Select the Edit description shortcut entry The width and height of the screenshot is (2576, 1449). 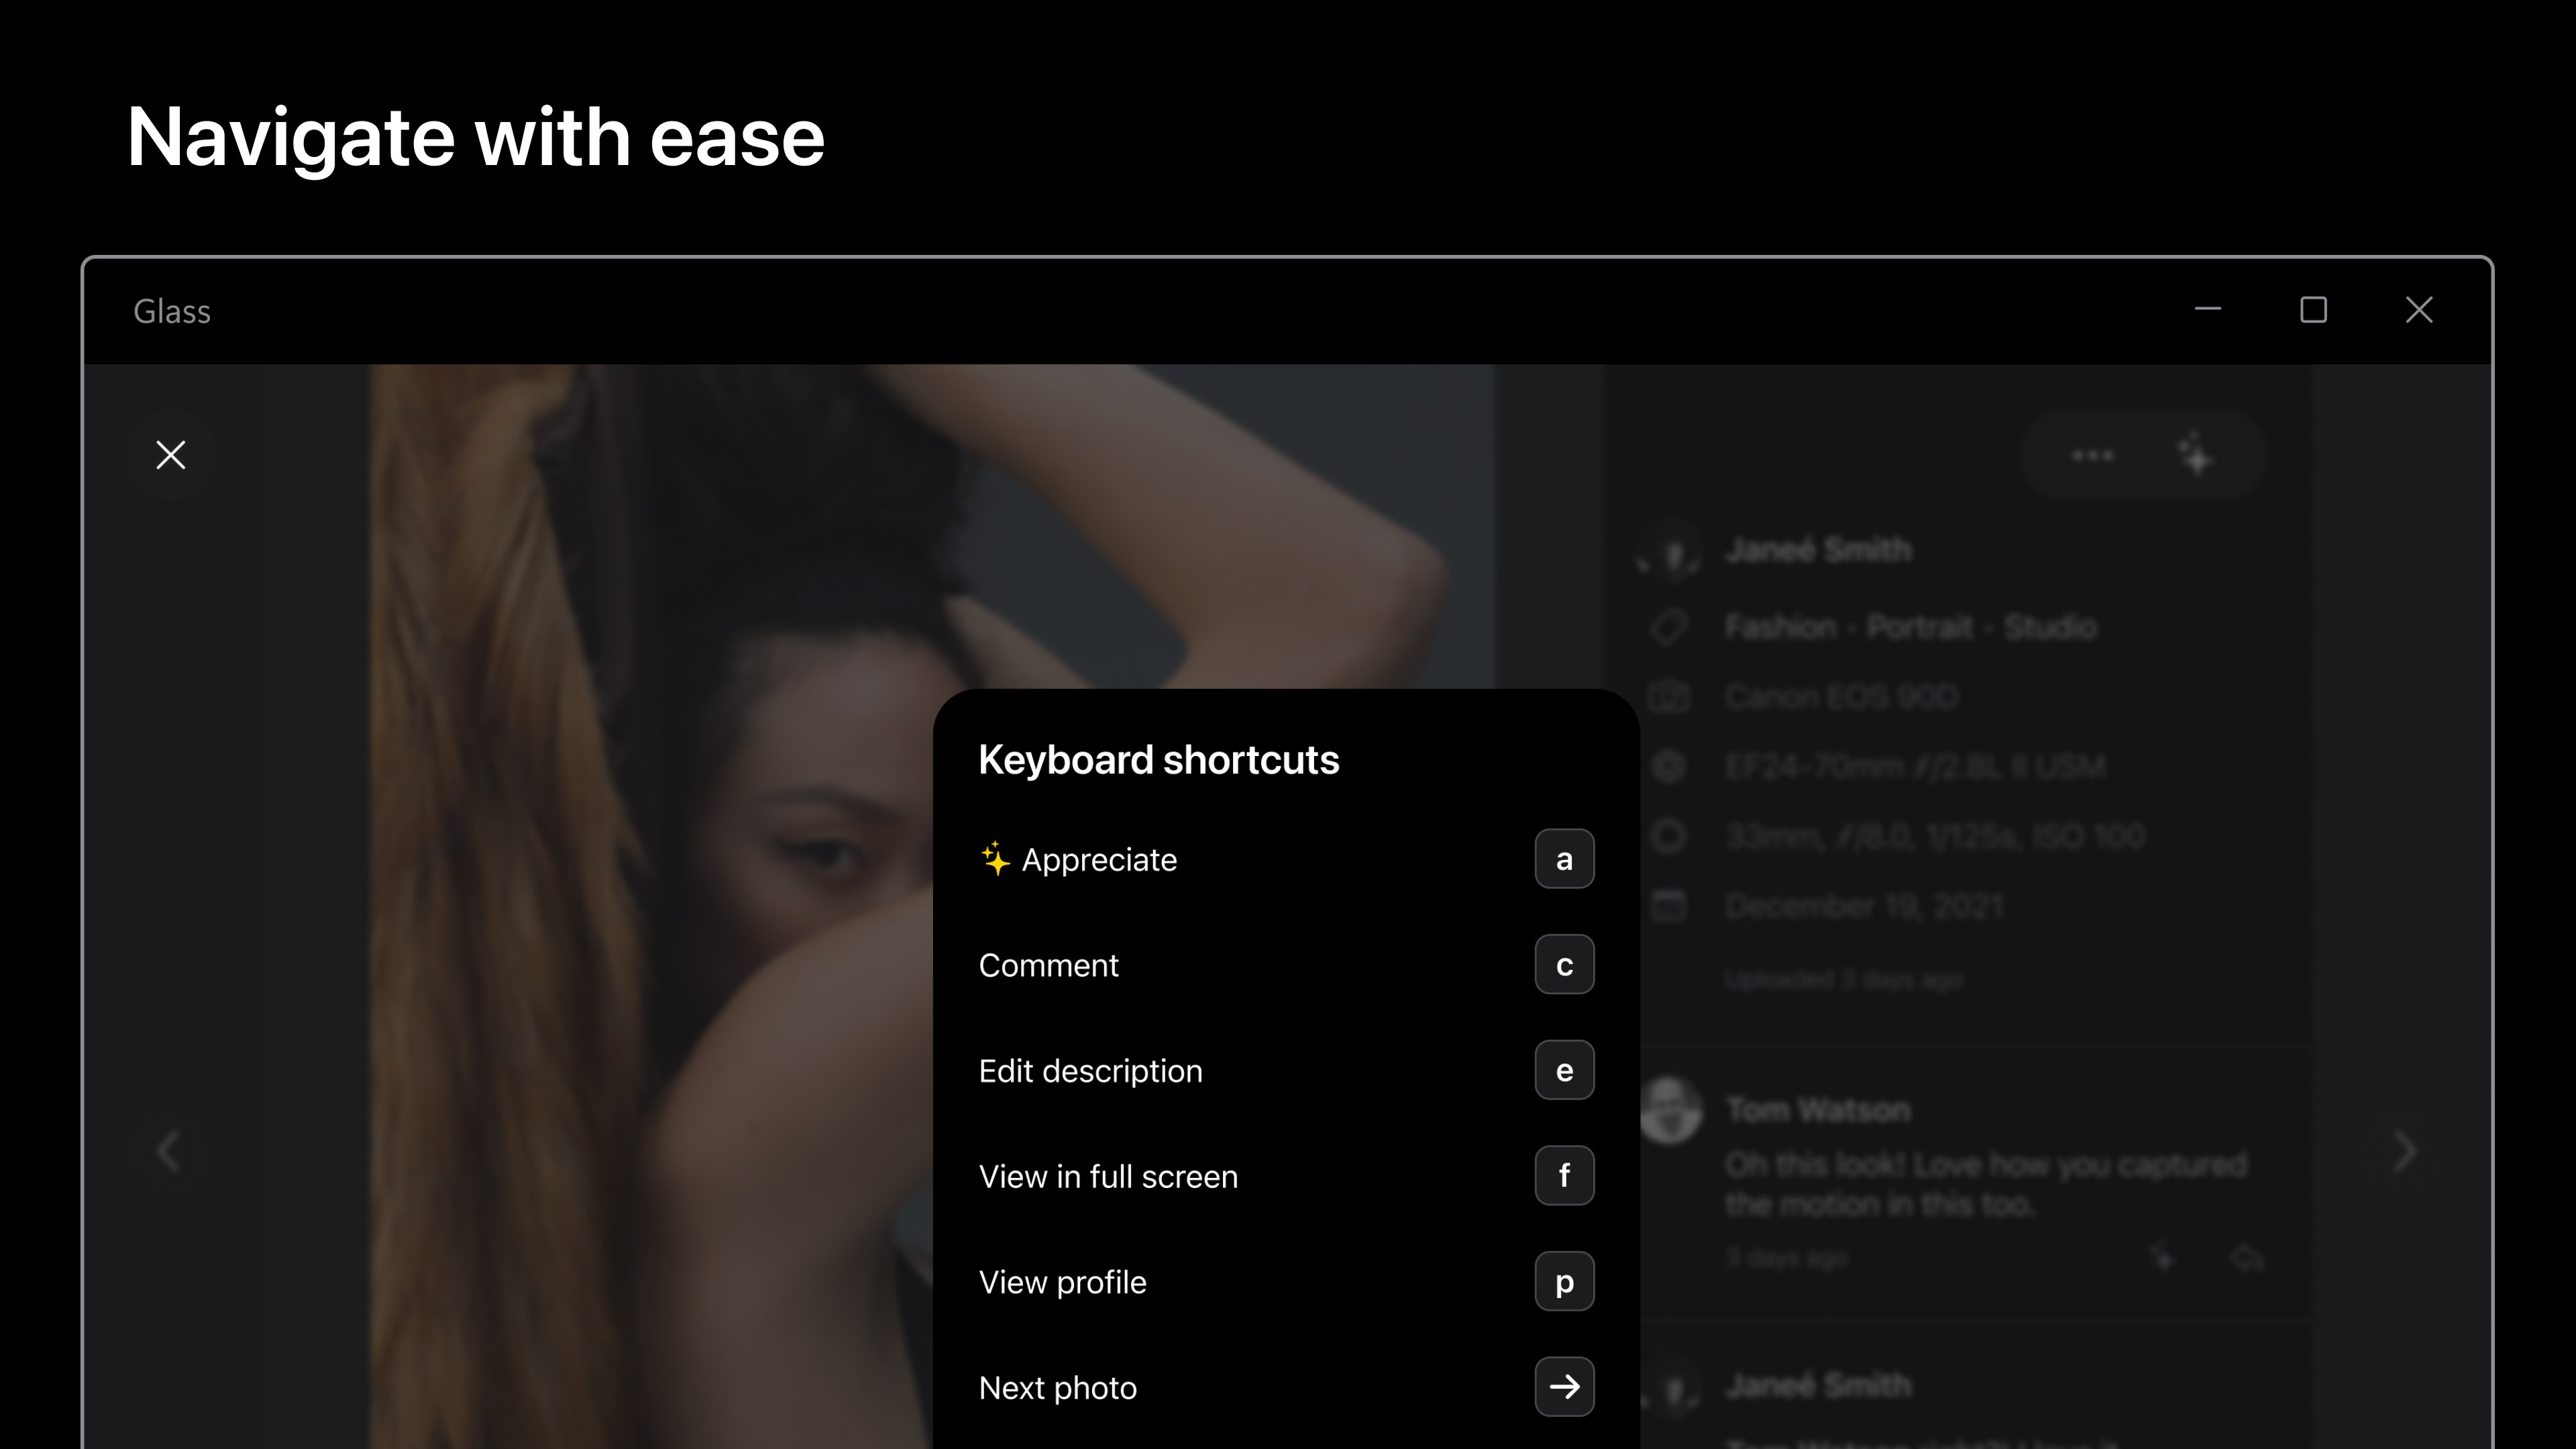pyautogui.click(x=1090, y=1071)
